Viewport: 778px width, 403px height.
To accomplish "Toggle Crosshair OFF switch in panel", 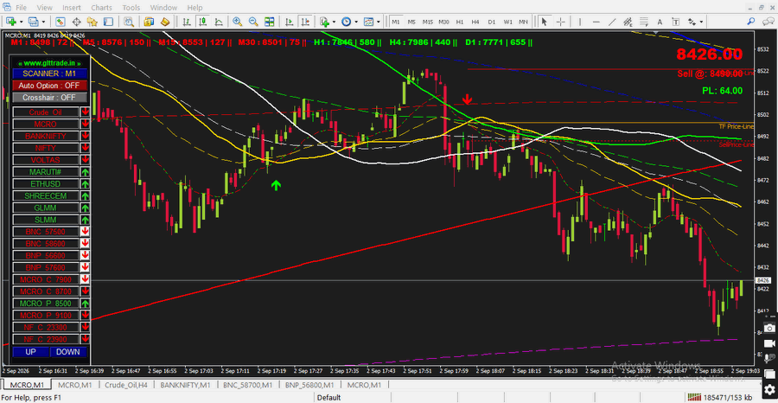I will coord(49,98).
